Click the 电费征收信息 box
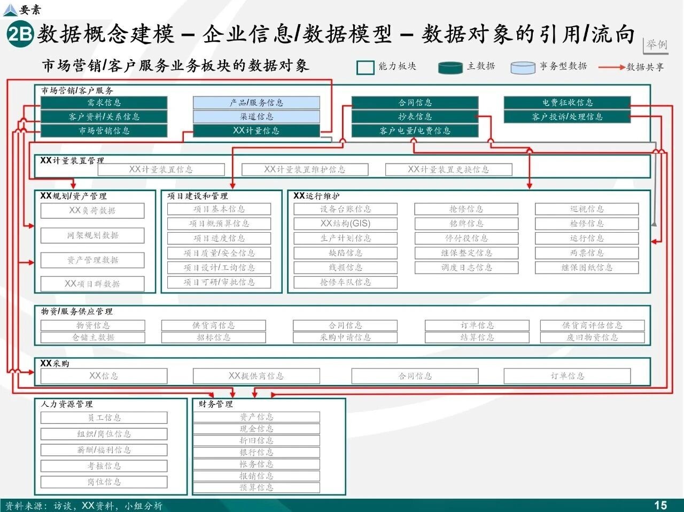684x512 pixels. pyautogui.click(x=567, y=103)
